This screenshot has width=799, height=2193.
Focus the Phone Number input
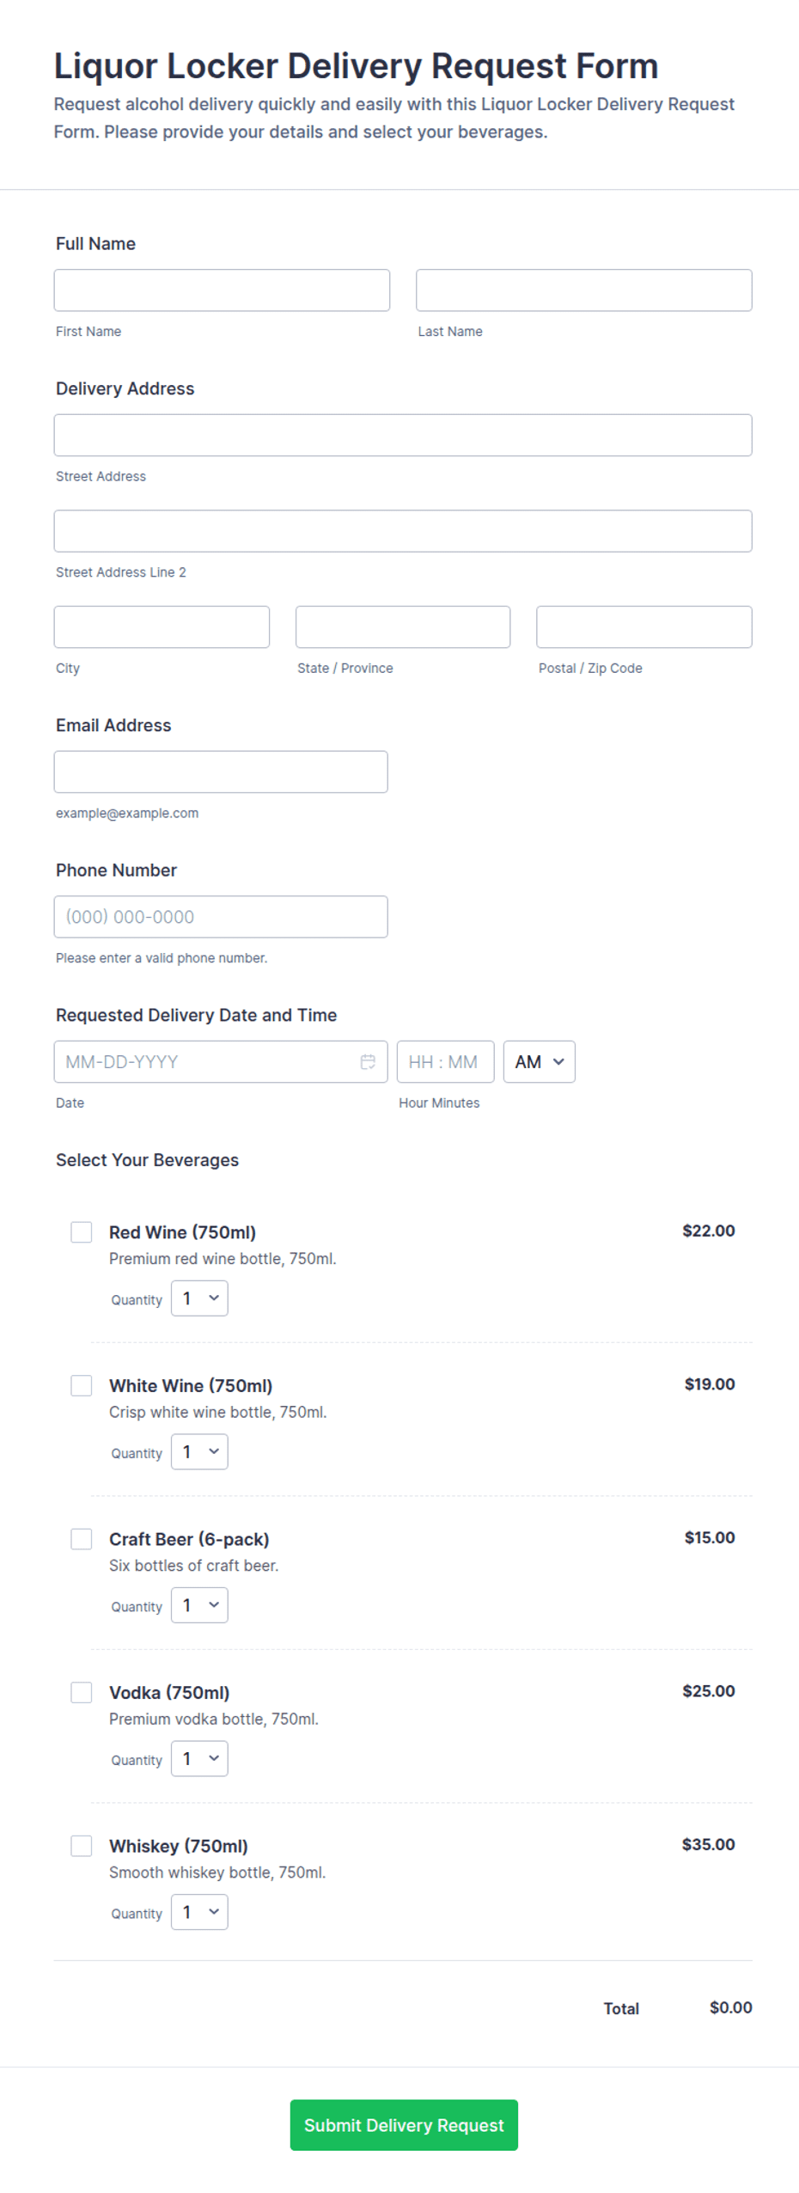(221, 916)
